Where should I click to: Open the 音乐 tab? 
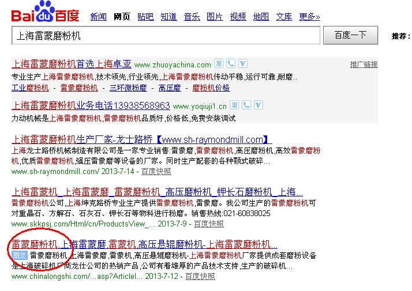point(192,17)
